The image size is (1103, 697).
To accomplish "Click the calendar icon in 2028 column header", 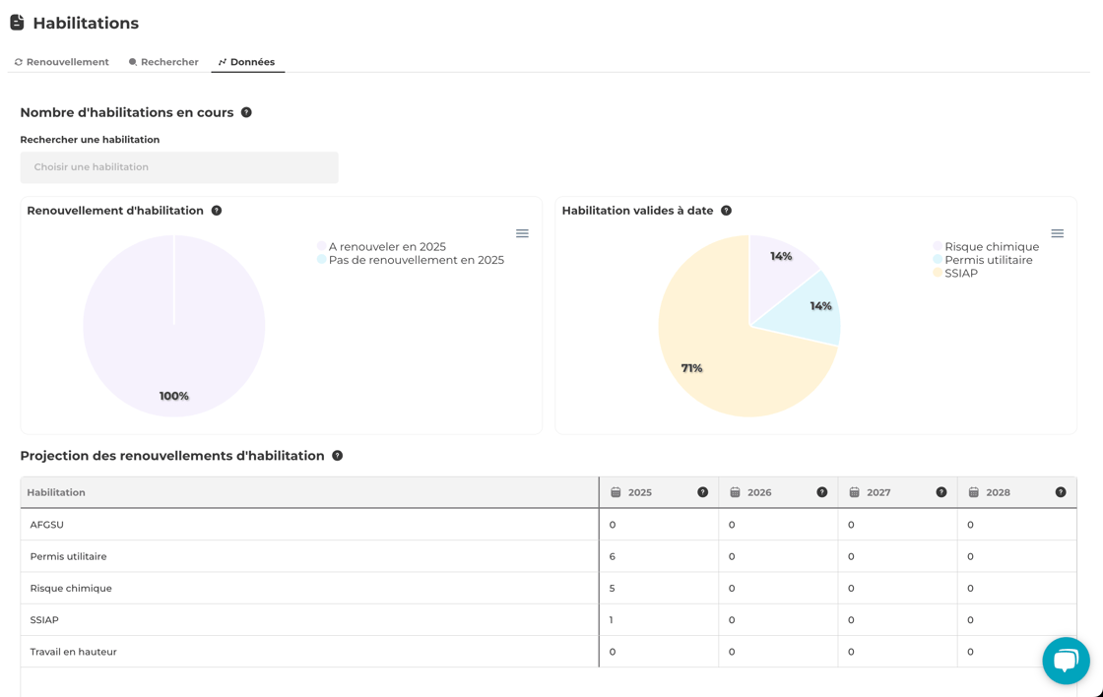I will [973, 492].
